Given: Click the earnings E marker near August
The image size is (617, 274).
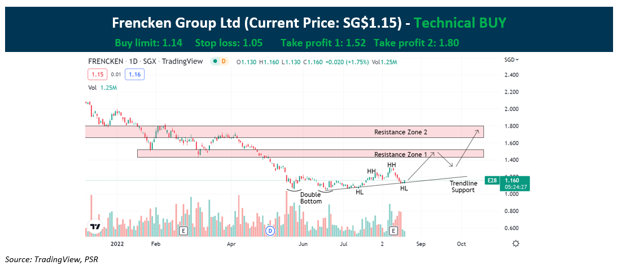Looking at the screenshot, I should (393, 230).
